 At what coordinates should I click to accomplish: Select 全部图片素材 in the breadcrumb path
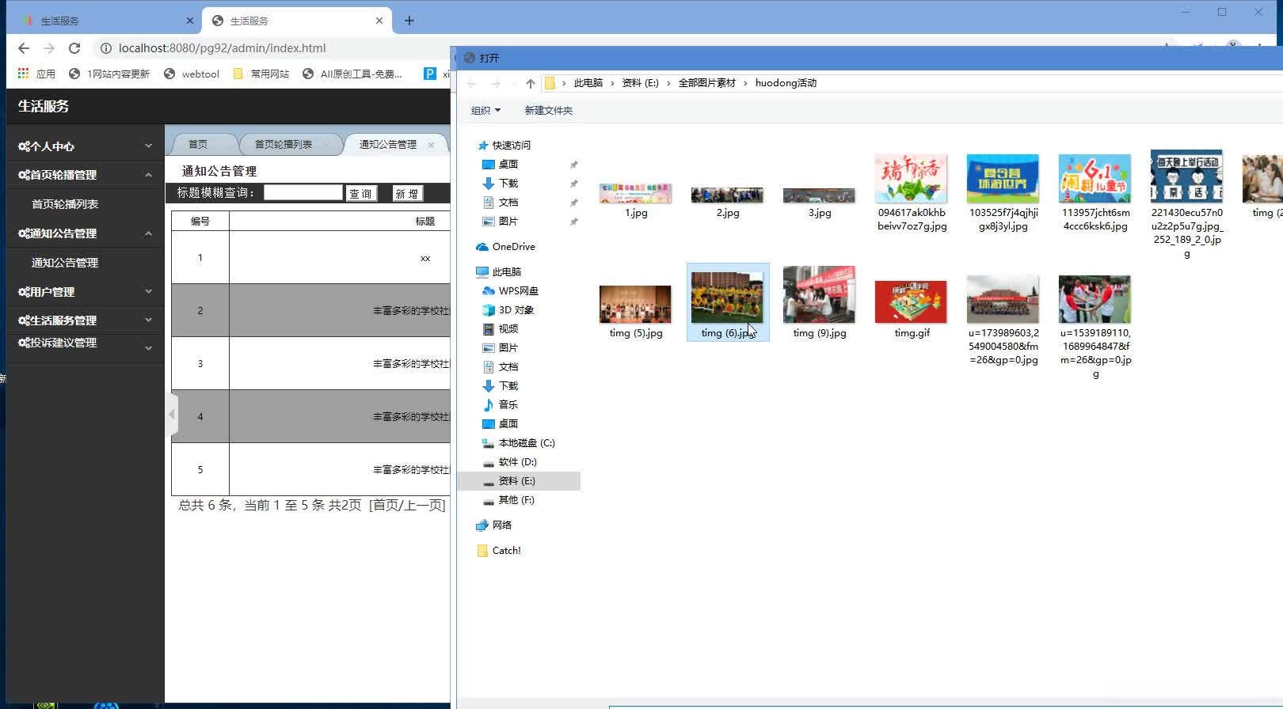(706, 83)
